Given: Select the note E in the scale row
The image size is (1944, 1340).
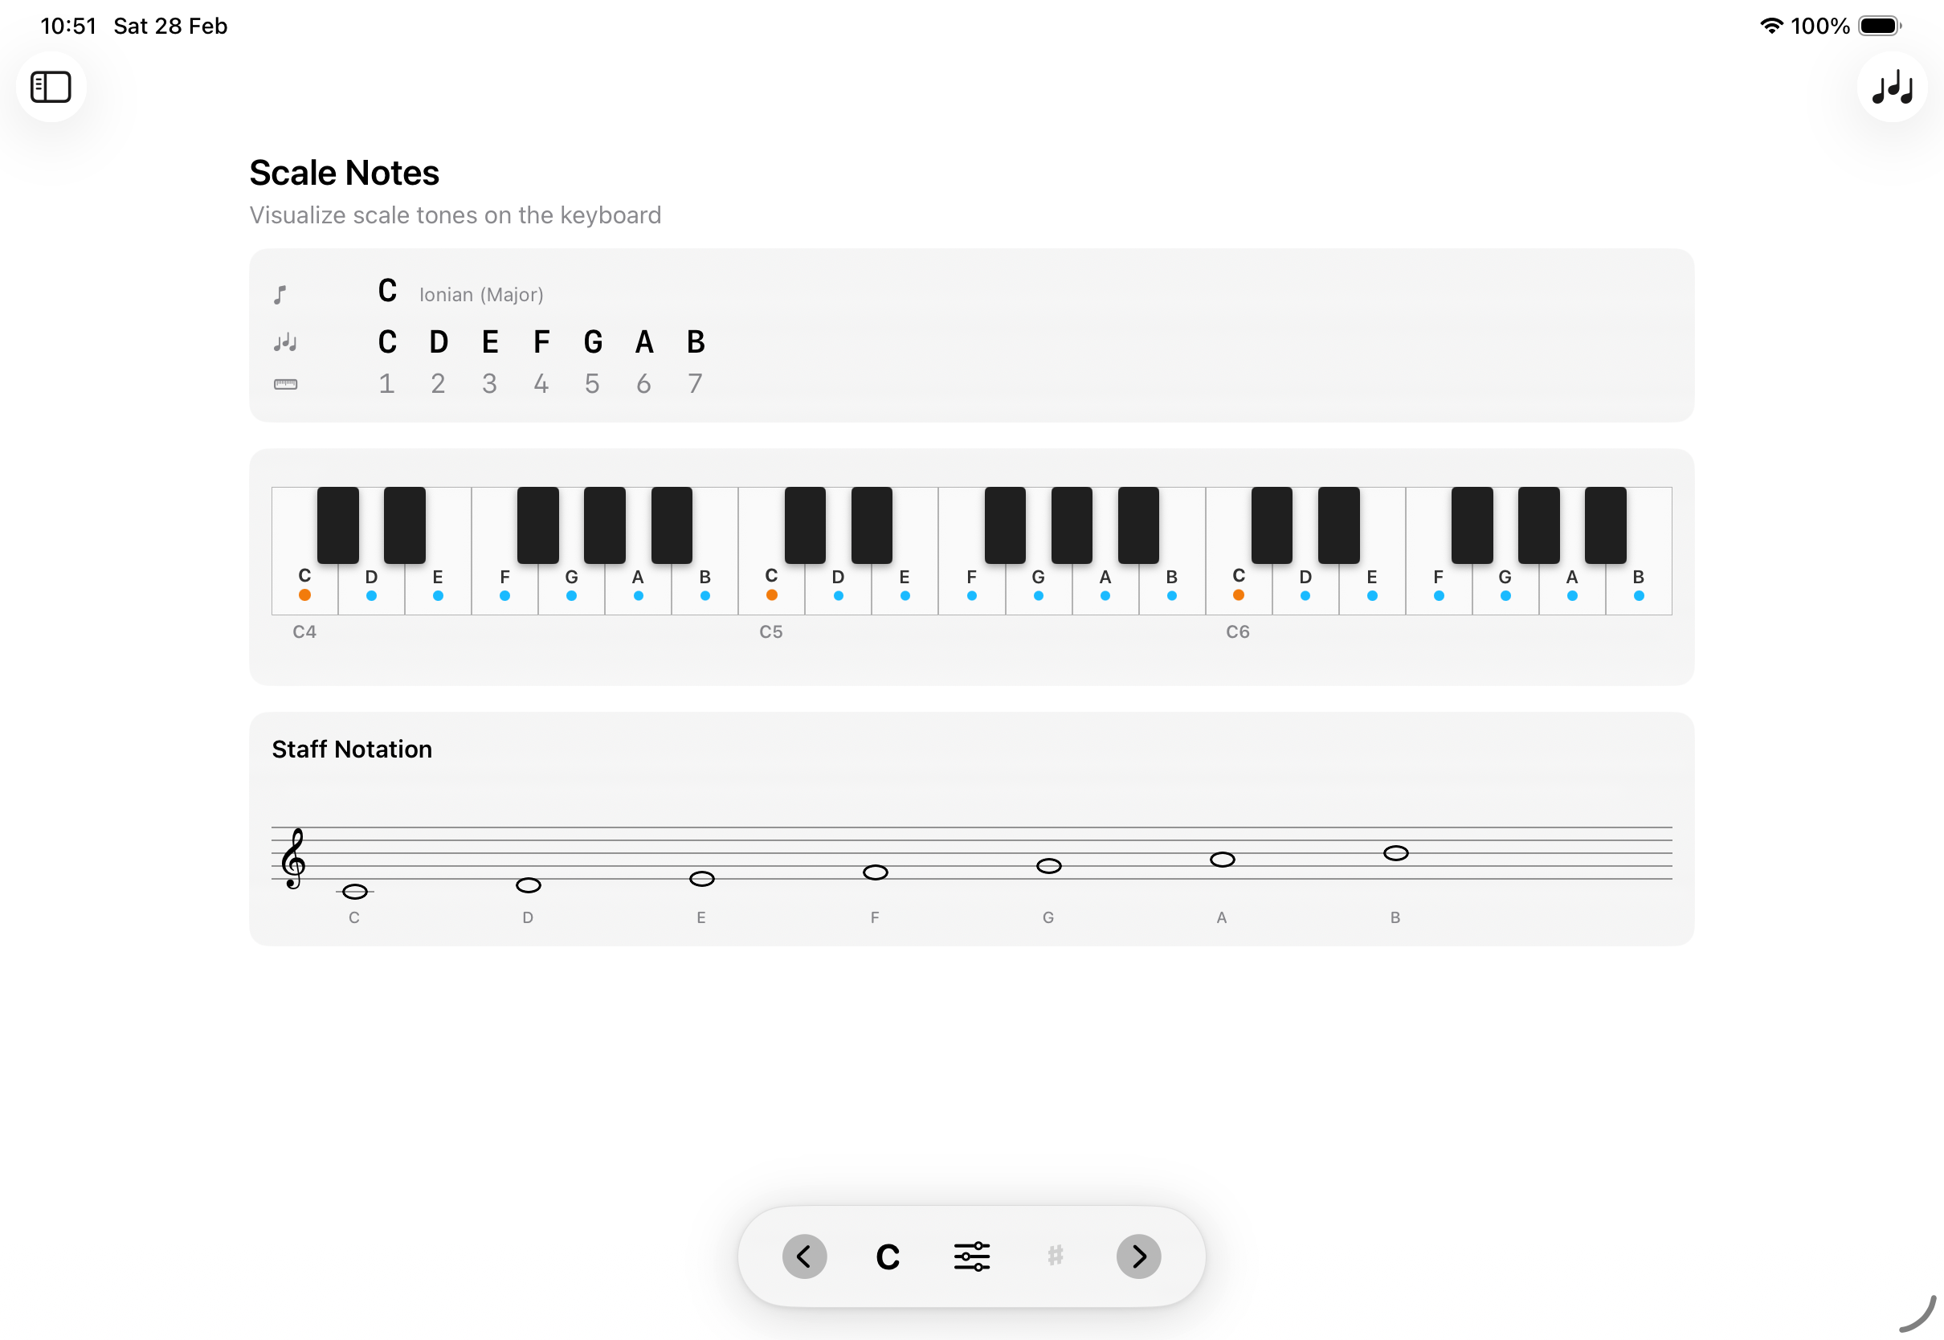Looking at the screenshot, I should click(490, 341).
